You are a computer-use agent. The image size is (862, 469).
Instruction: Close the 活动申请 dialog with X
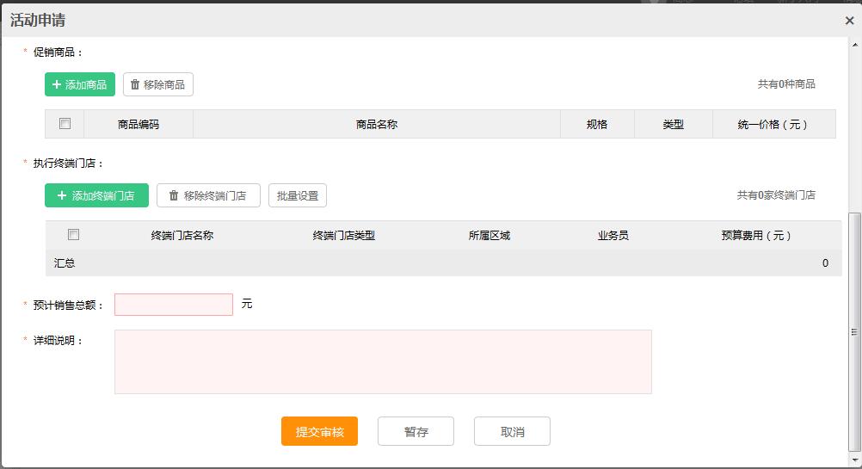click(x=849, y=21)
